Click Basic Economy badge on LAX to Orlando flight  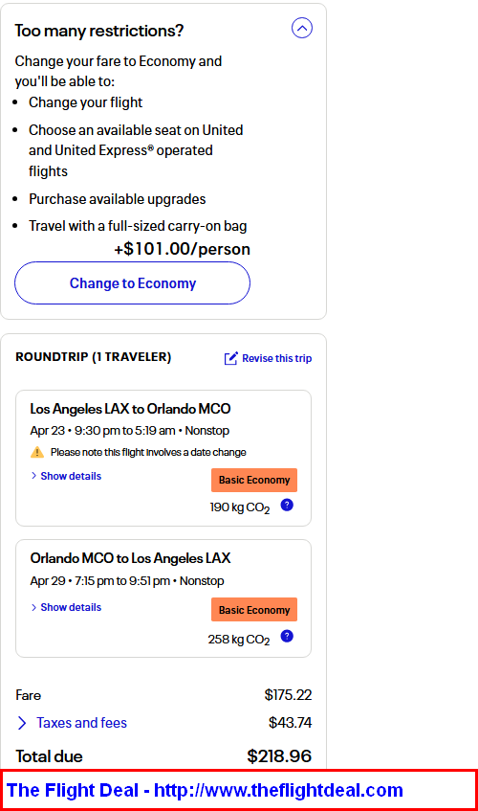click(x=254, y=480)
